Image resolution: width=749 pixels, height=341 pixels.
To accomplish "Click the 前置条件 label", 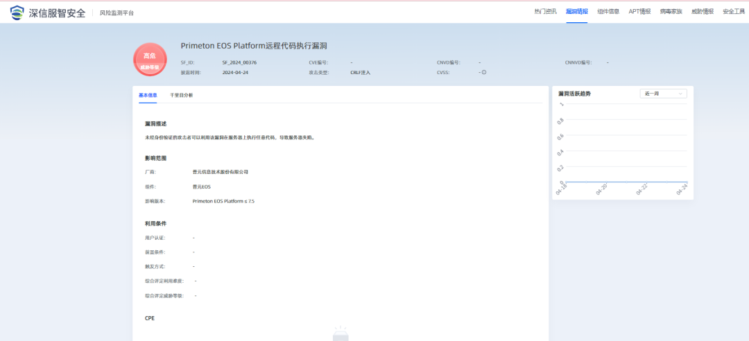I will tap(155, 252).
